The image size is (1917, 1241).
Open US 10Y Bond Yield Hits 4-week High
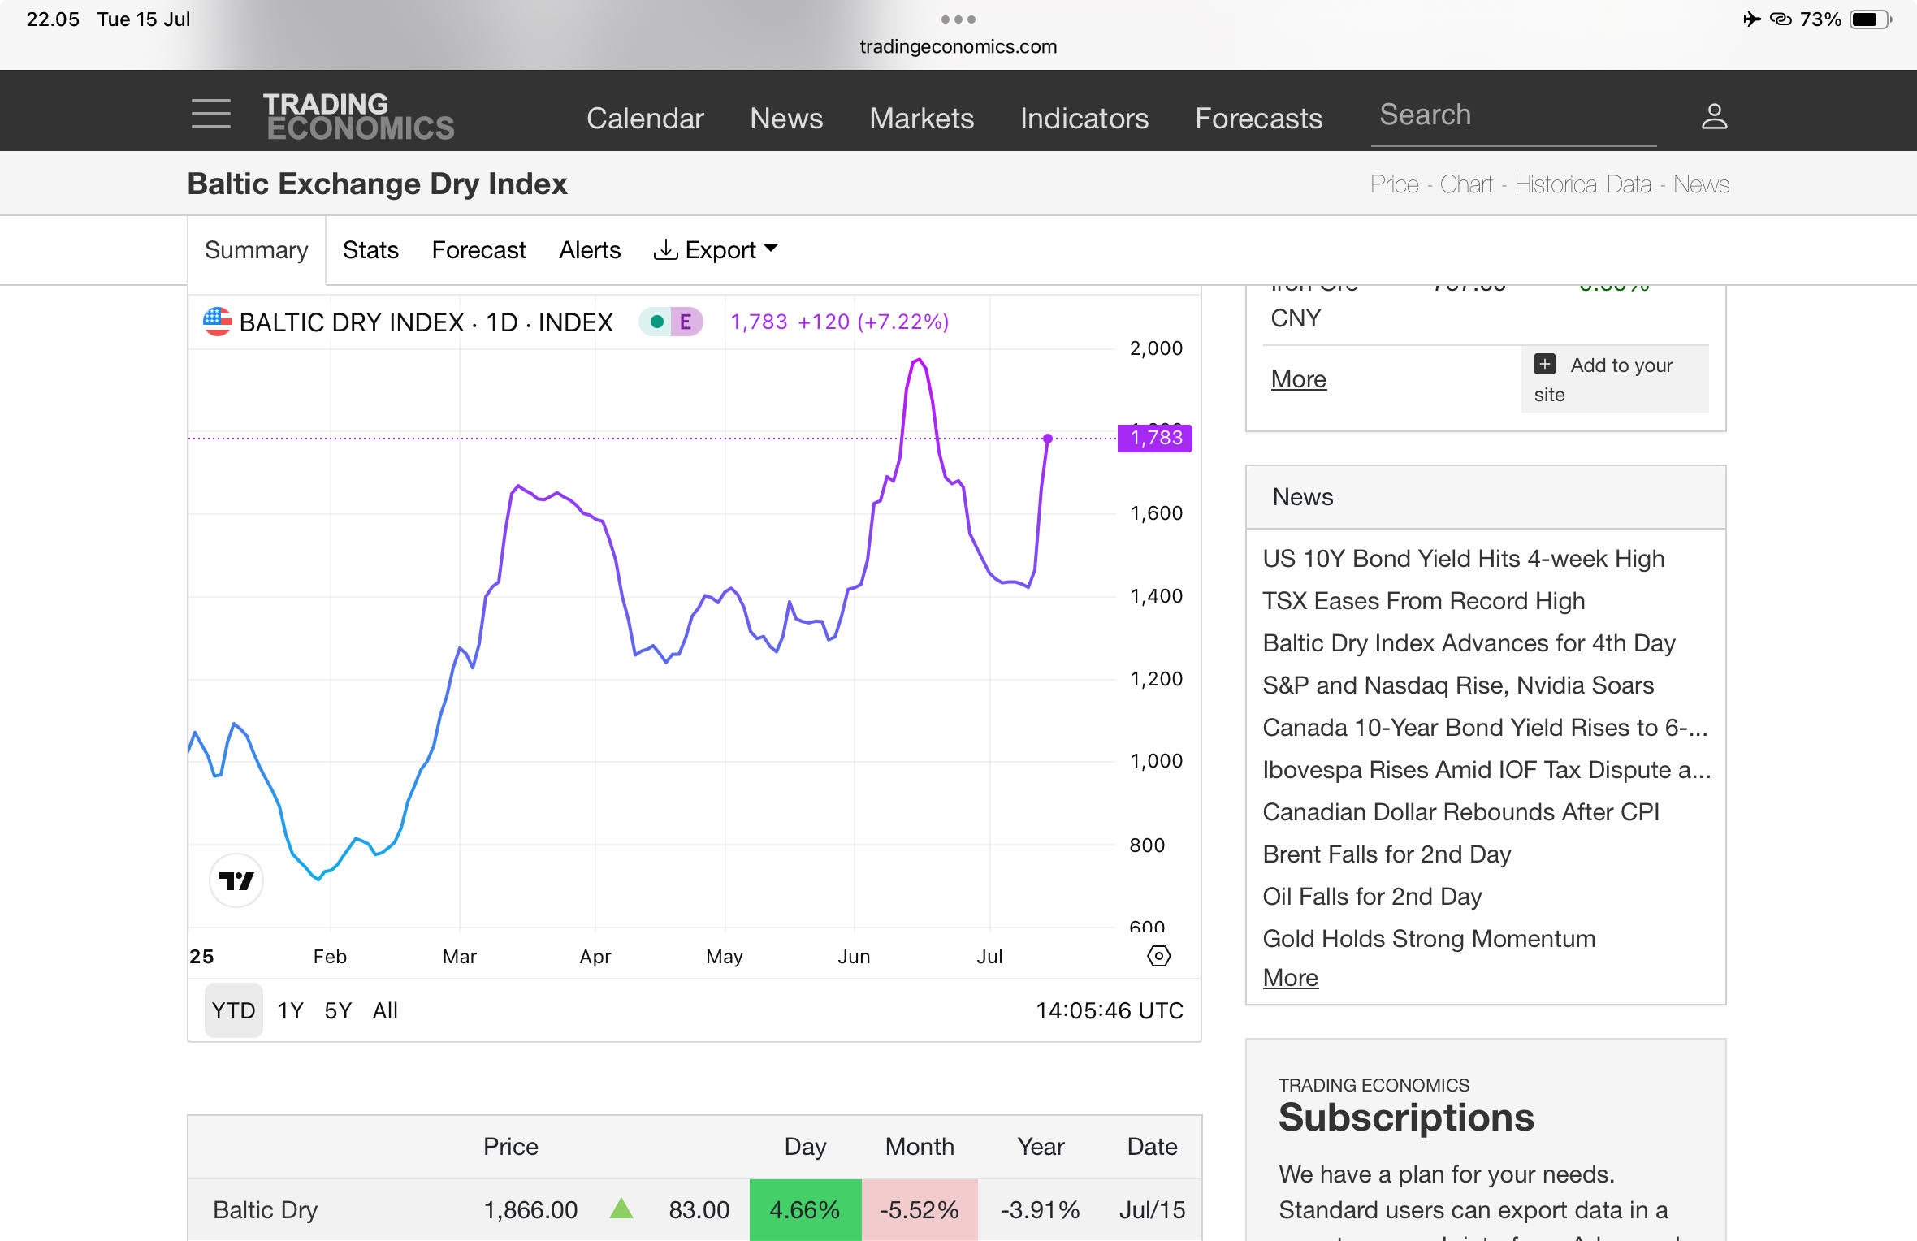coord(1463,559)
